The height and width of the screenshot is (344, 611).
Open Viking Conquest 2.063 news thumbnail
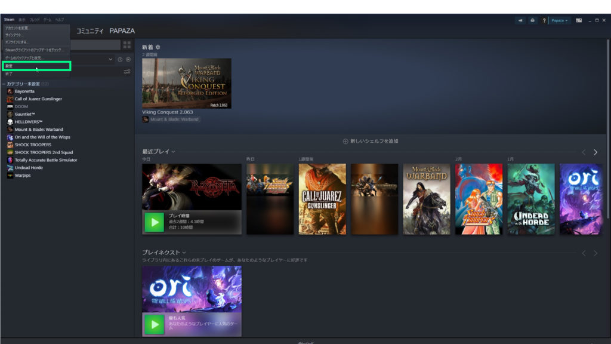click(x=186, y=83)
